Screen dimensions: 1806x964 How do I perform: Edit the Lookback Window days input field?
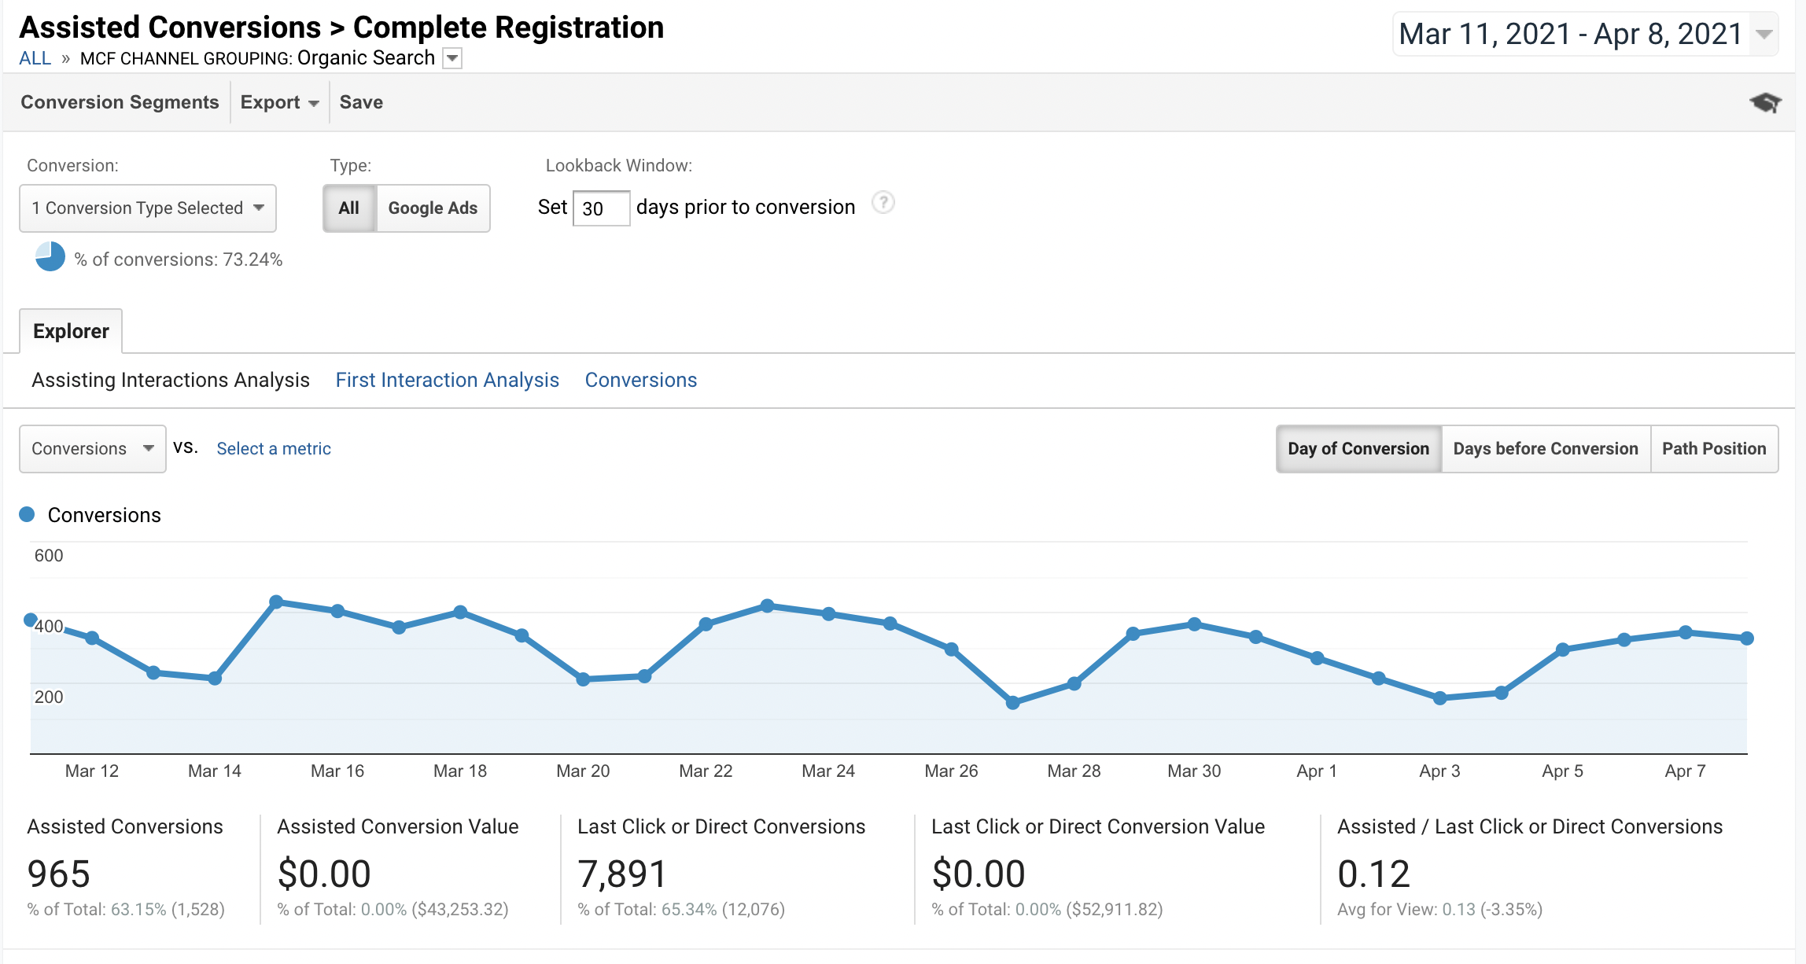599,207
